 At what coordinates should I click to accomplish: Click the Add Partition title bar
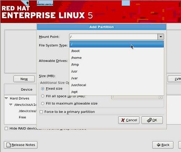pos(101,27)
